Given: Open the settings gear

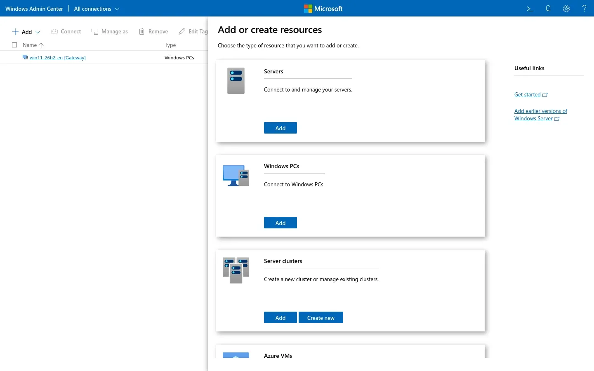Looking at the screenshot, I should click(566, 9).
